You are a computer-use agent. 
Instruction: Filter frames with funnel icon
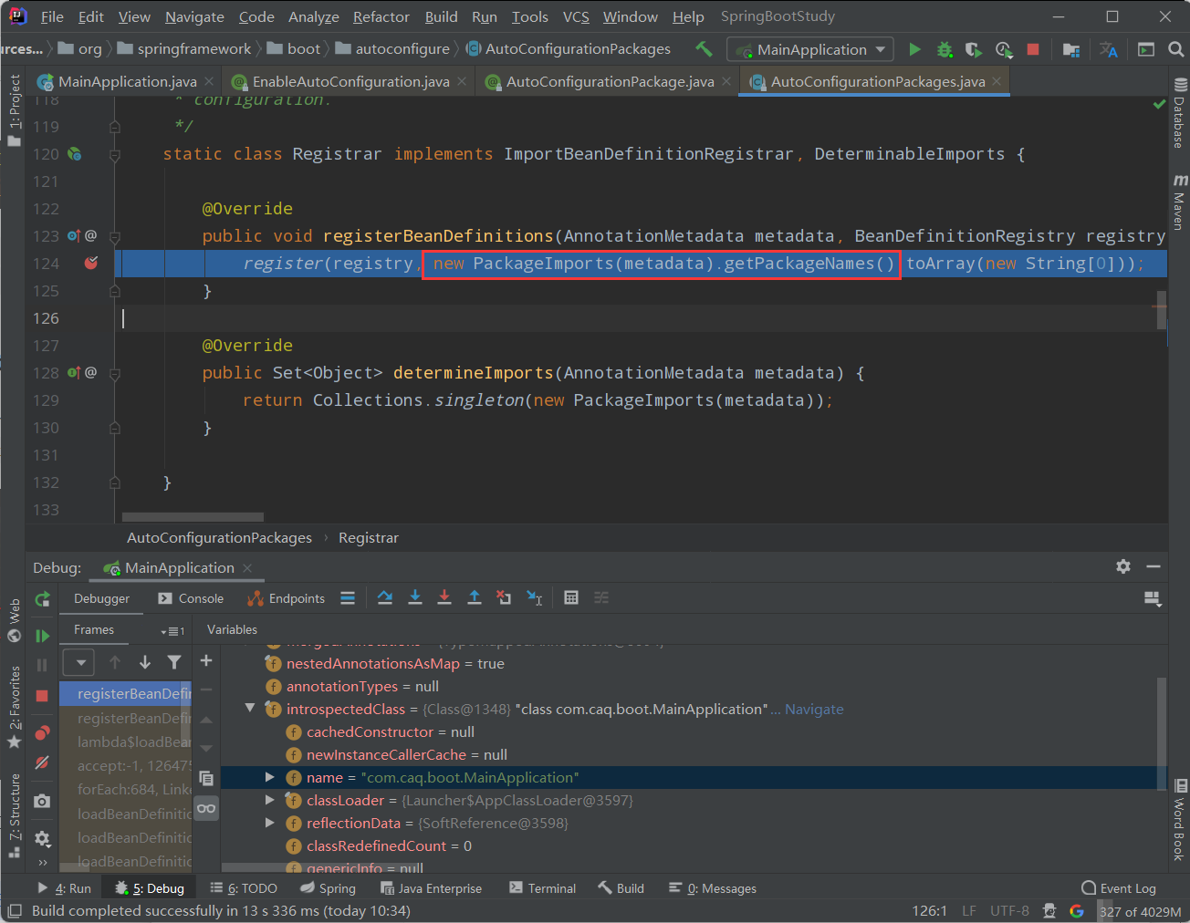tap(174, 662)
